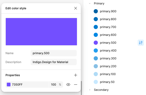The image size is (146, 95).
Task: Toggle visibility of the 7350FF fill
Action: point(68,85)
